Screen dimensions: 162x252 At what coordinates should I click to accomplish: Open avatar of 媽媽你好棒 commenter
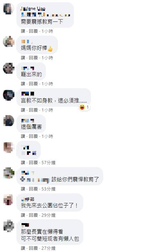9,41
